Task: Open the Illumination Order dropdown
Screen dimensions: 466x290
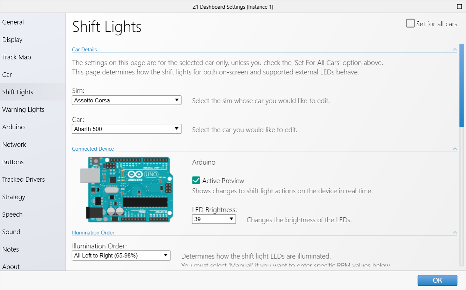Action: 121,255
